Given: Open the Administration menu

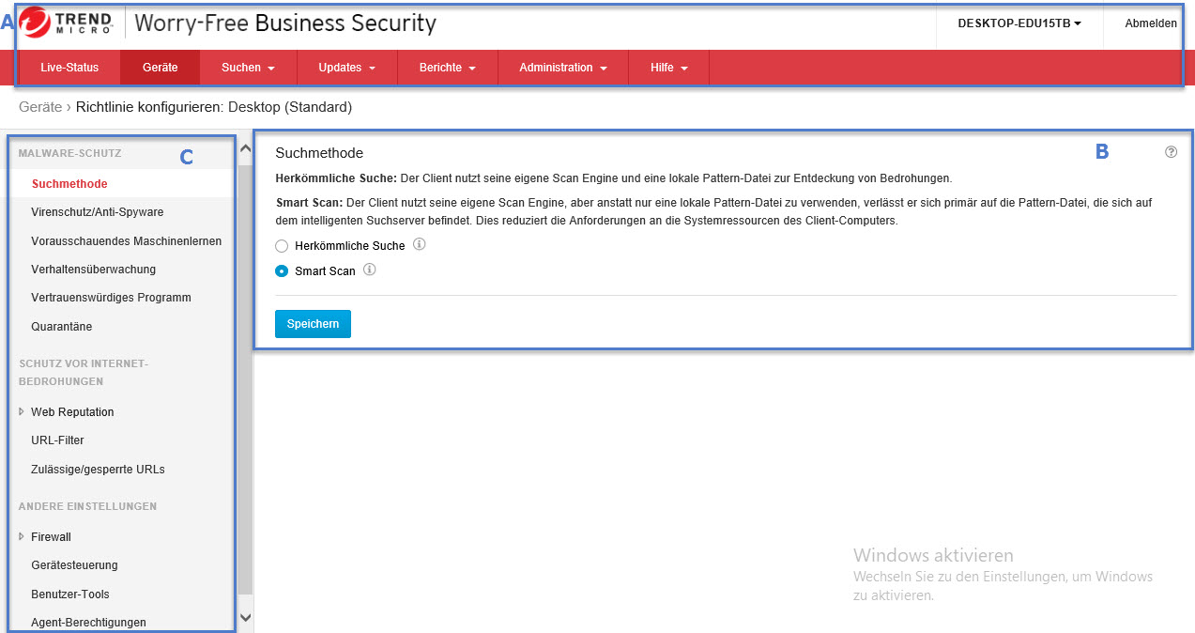Looking at the screenshot, I should coord(562,68).
